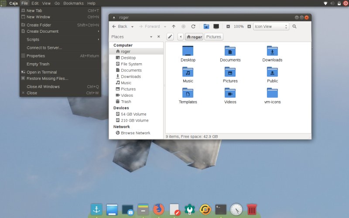Go up to the parent folder
Viewport: 349px width, 218px height.
click(174, 27)
